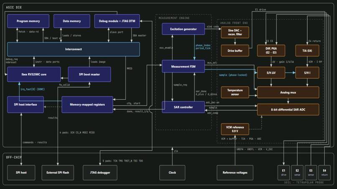Select the Memory-mapped registers block
The height and width of the screenshot is (189, 337).
[x=87, y=104]
